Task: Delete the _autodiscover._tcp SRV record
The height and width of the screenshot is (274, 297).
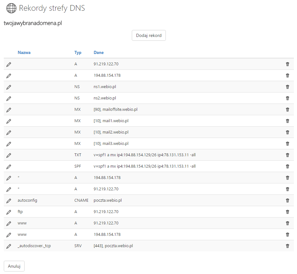Action: coord(287,246)
